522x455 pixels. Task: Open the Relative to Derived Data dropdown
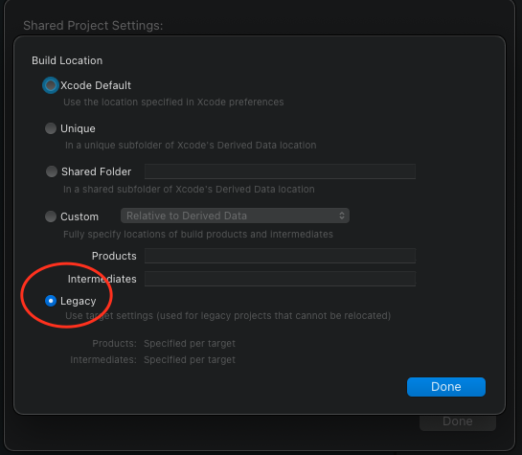coord(235,216)
